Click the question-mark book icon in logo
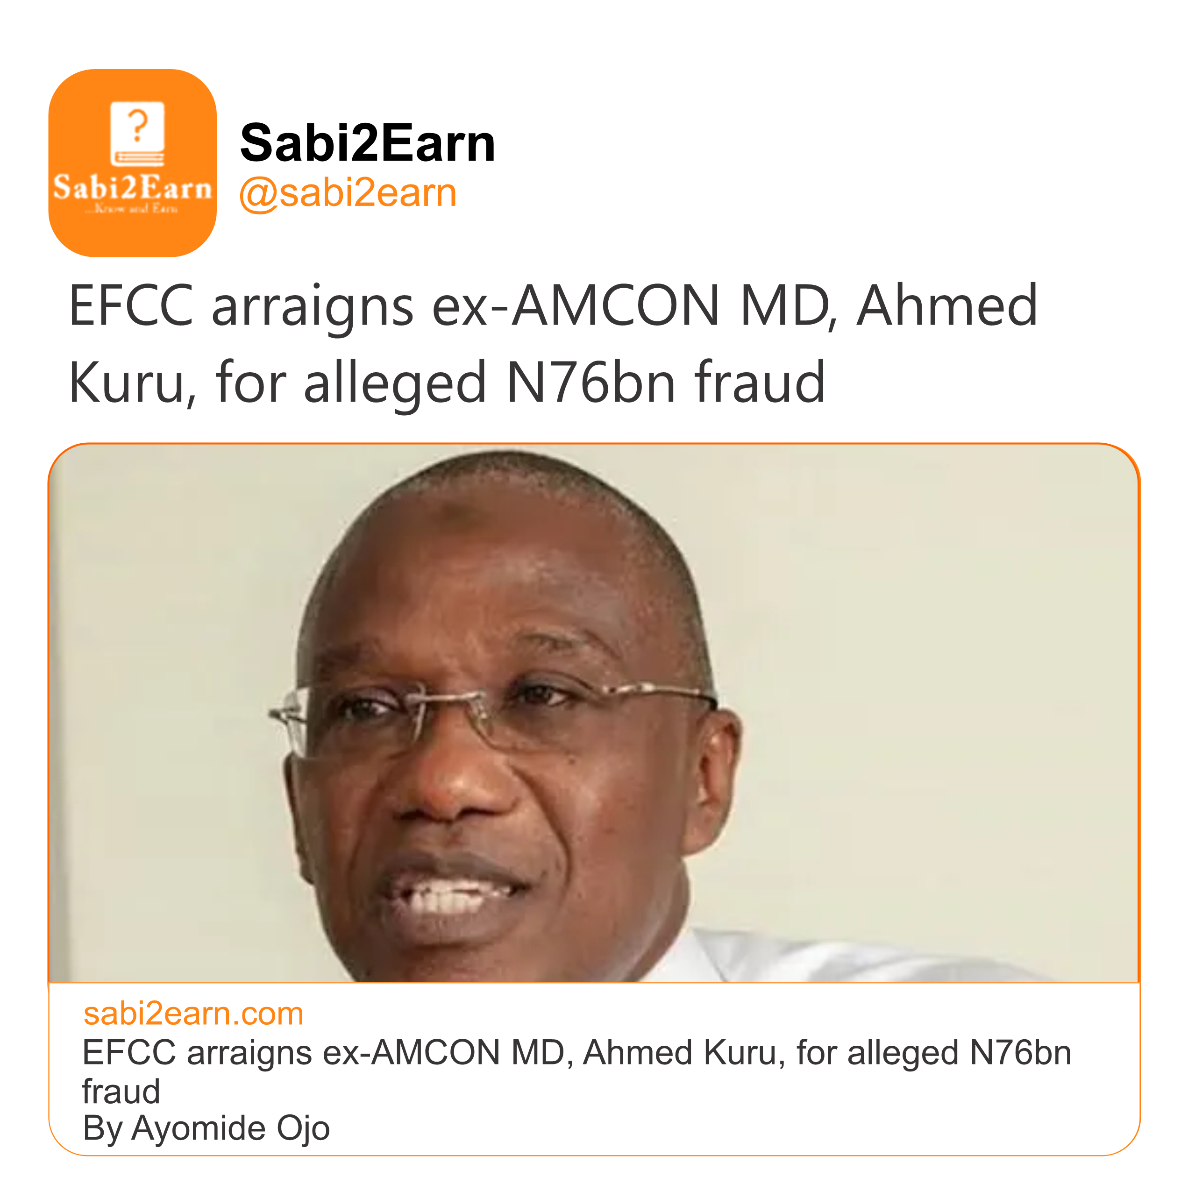The width and height of the screenshot is (1188, 1198). [137, 133]
